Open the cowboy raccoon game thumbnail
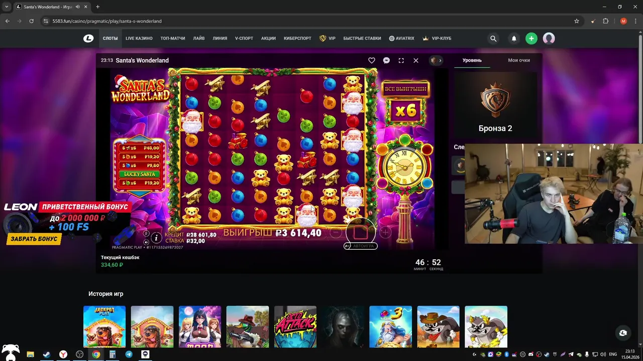Screen dimensions: 643x361 pos(438,326)
